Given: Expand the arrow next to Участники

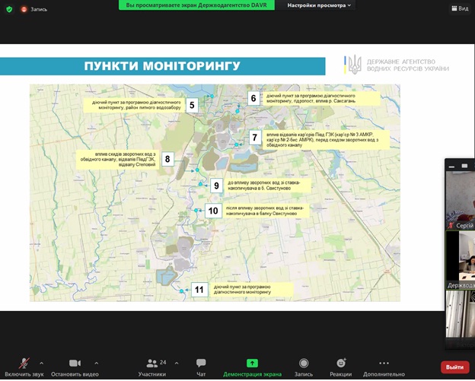Looking at the screenshot, I should click(177, 363).
